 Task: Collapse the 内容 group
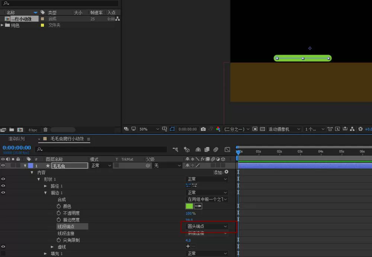pos(32,173)
